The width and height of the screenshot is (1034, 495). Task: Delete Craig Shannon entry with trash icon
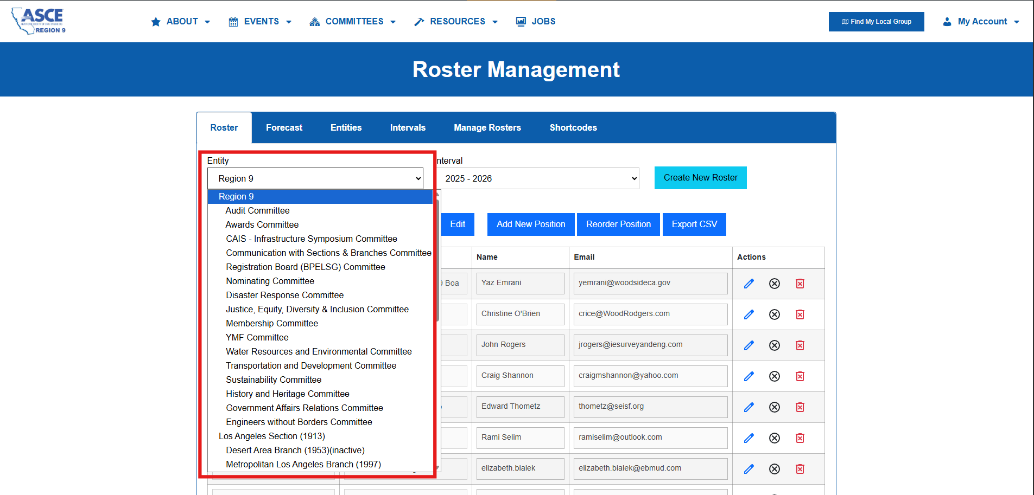[800, 376]
